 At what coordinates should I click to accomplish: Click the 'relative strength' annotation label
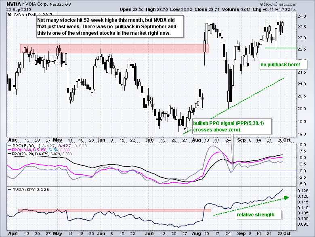(x=259, y=215)
